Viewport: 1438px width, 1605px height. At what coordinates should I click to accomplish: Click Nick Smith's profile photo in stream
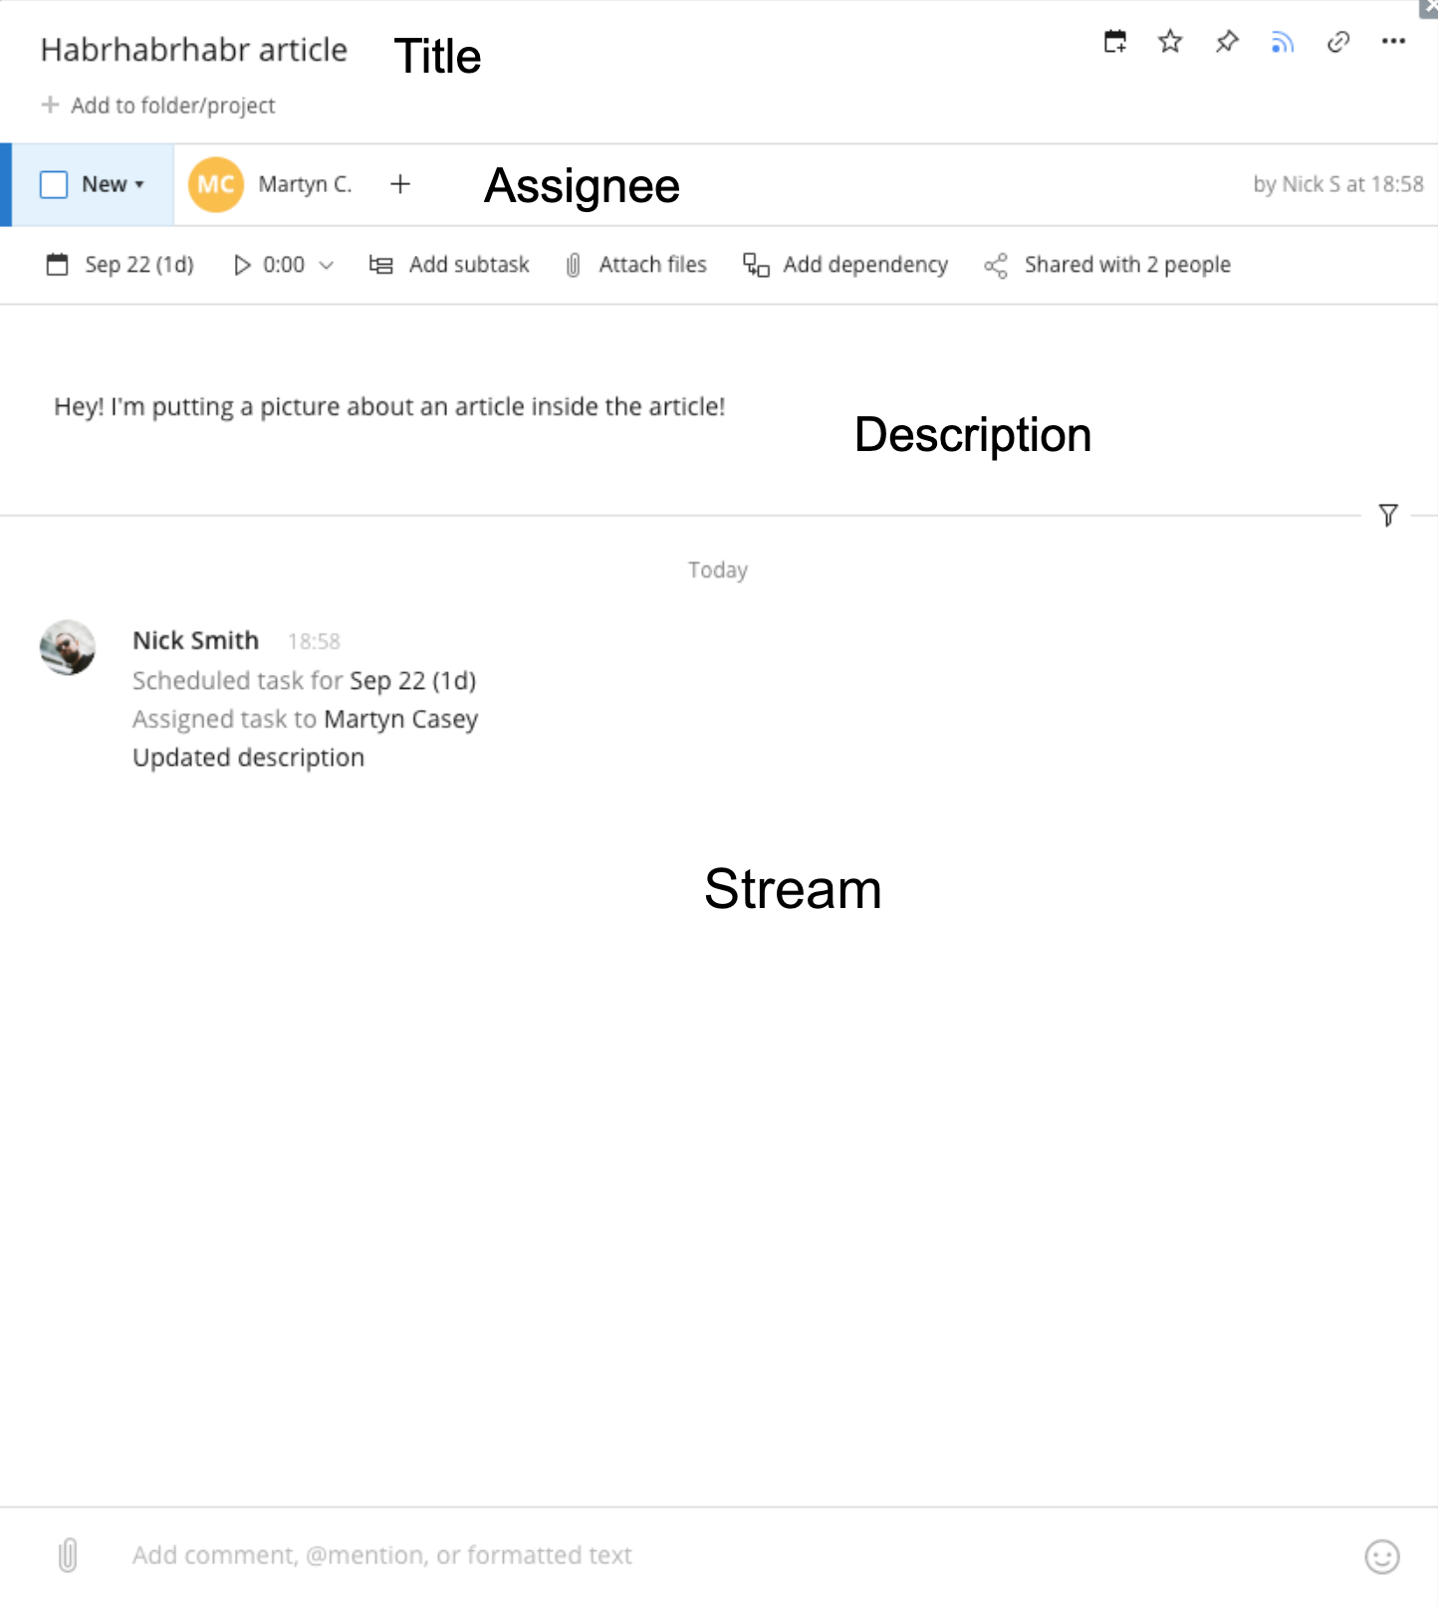[x=68, y=647]
